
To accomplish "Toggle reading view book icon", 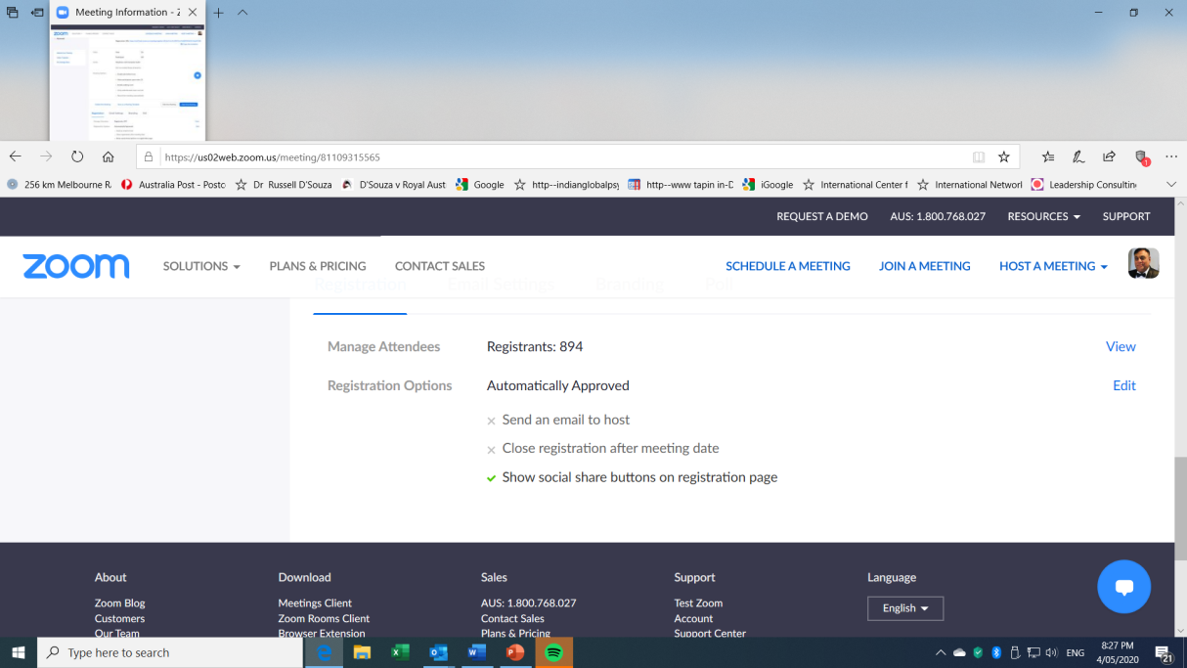I will tap(979, 156).
